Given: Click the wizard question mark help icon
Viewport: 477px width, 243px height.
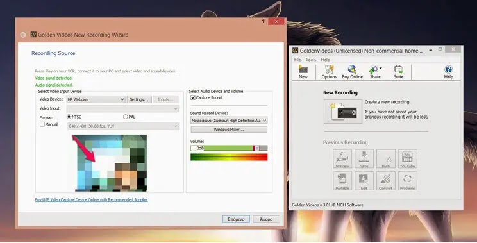Looking at the screenshot, I should pos(263,21).
